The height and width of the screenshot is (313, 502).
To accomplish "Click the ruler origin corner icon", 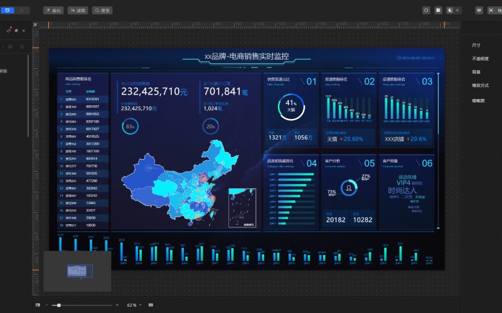I will tap(35, 24).
